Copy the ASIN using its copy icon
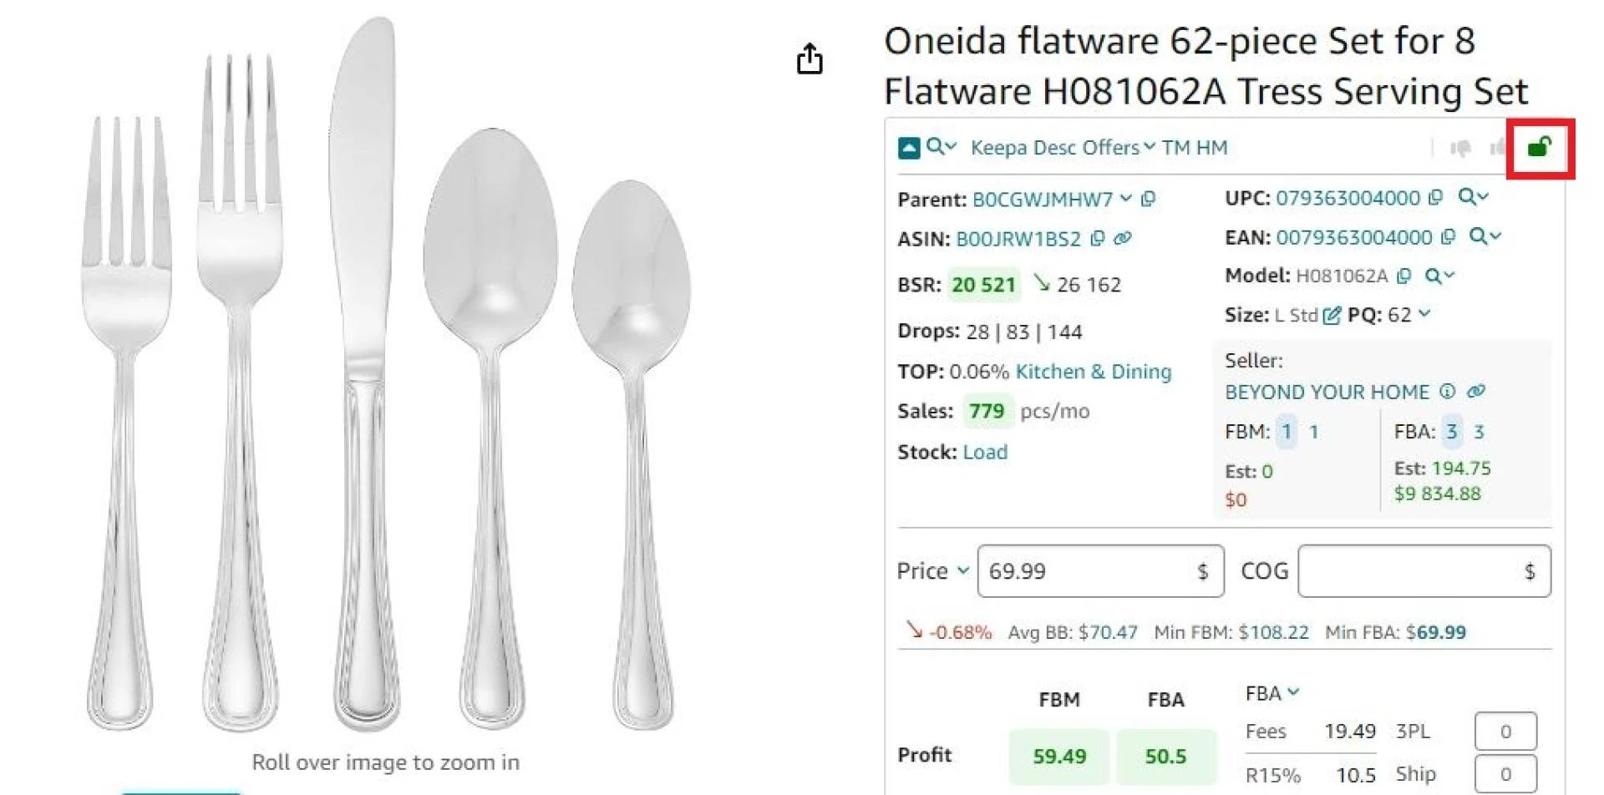Screen dimensions: 1604x795 (x=1097, y=238)
